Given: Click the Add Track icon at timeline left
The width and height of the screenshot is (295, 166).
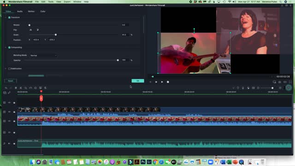Looking at the screenshot, I should (x=5, y=93).
